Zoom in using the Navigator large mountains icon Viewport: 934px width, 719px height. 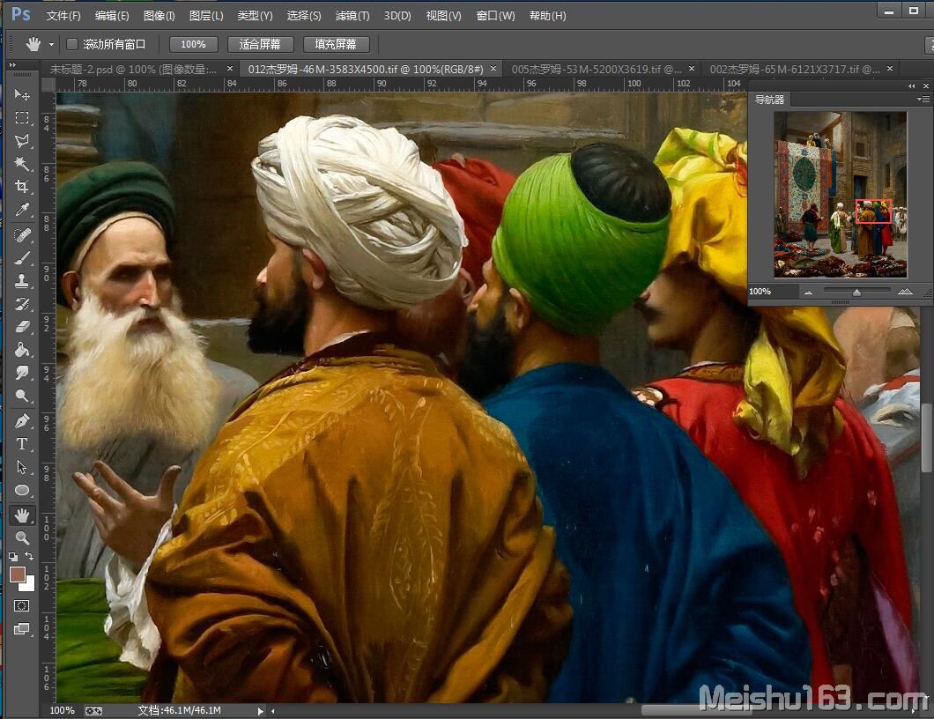pos(905,292)
